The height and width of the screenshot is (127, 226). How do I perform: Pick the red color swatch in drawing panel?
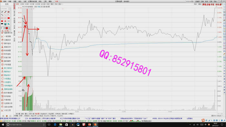[x=7, y=28]
